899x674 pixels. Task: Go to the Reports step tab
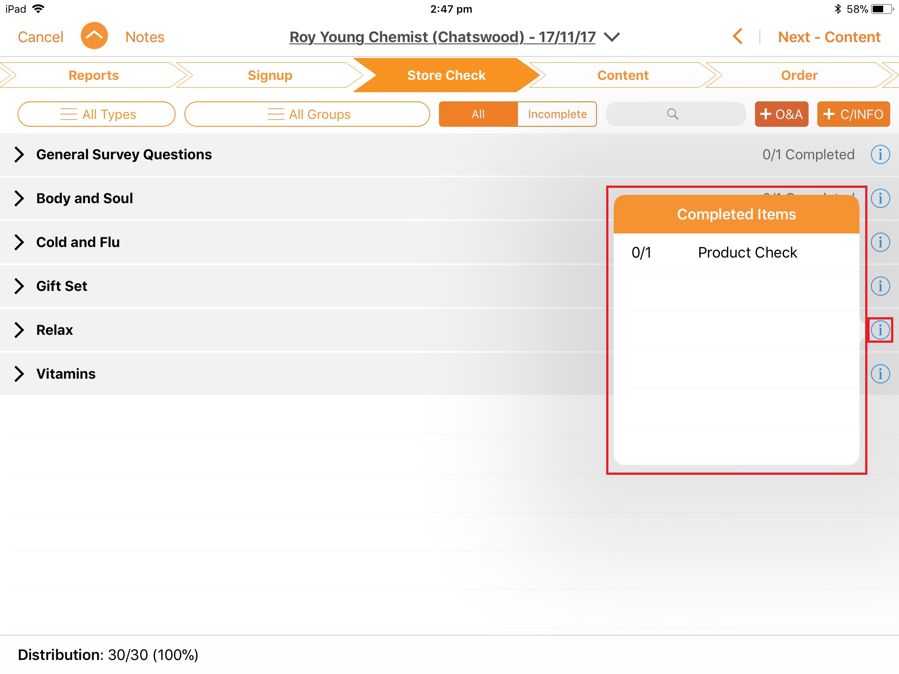click(93, 75)
